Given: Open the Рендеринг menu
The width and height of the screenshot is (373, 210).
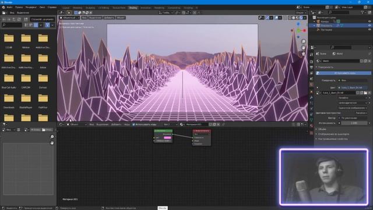Looking at the screenshot, I should (x=31, y=8).
